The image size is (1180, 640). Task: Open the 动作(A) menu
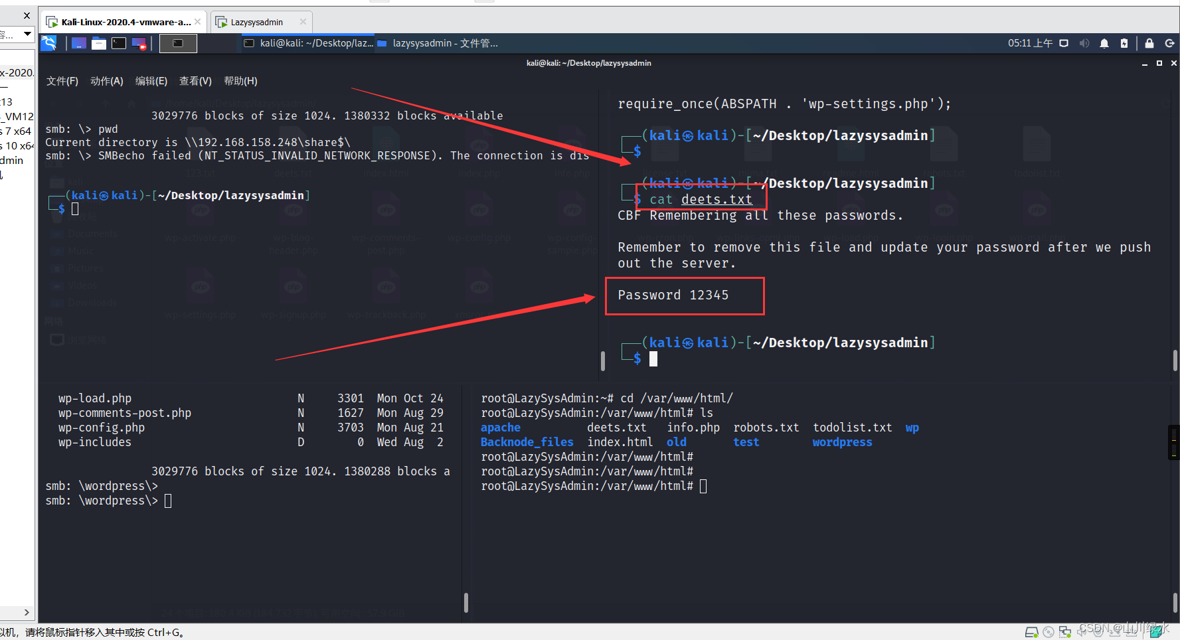(107, 81)
